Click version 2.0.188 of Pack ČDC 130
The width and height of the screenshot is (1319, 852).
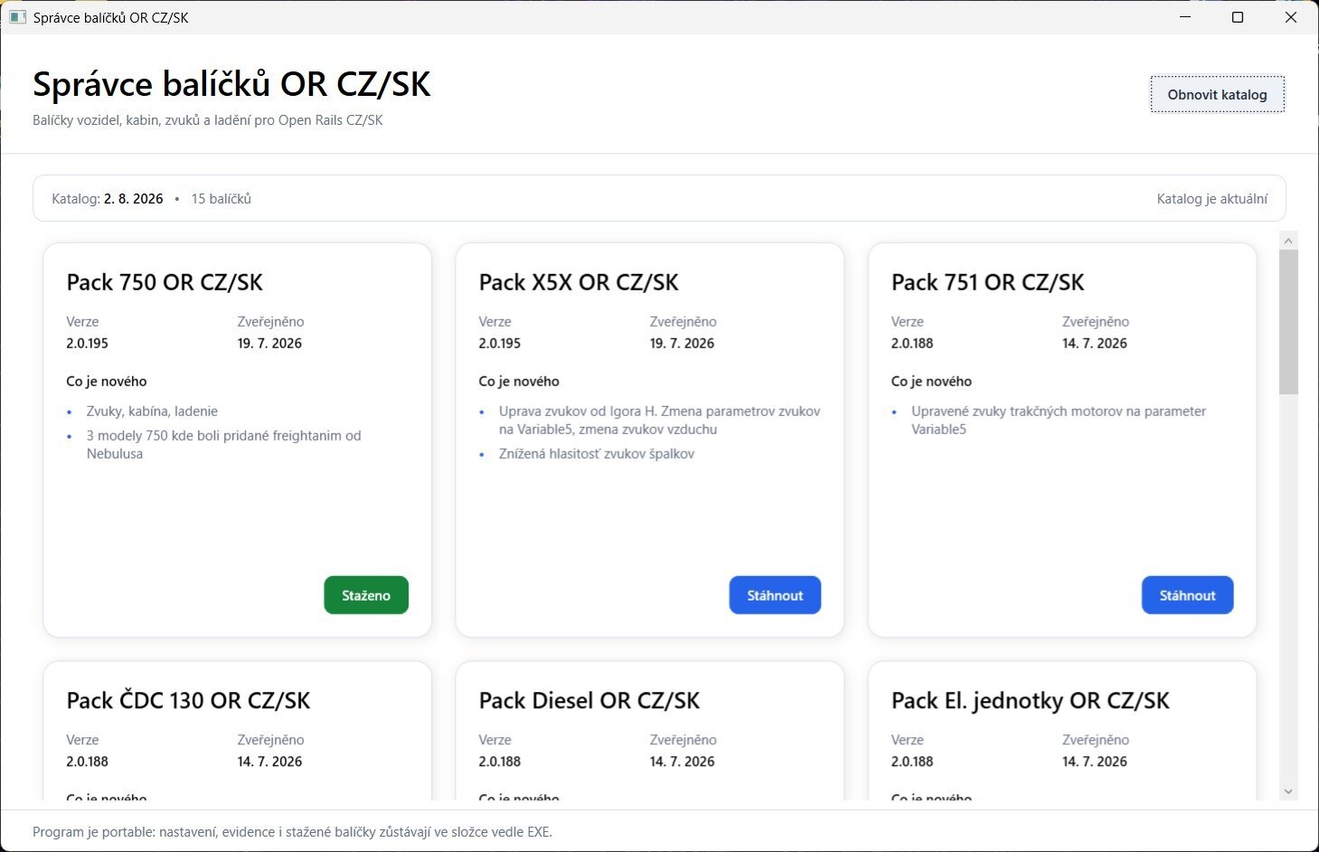point(87,762)
